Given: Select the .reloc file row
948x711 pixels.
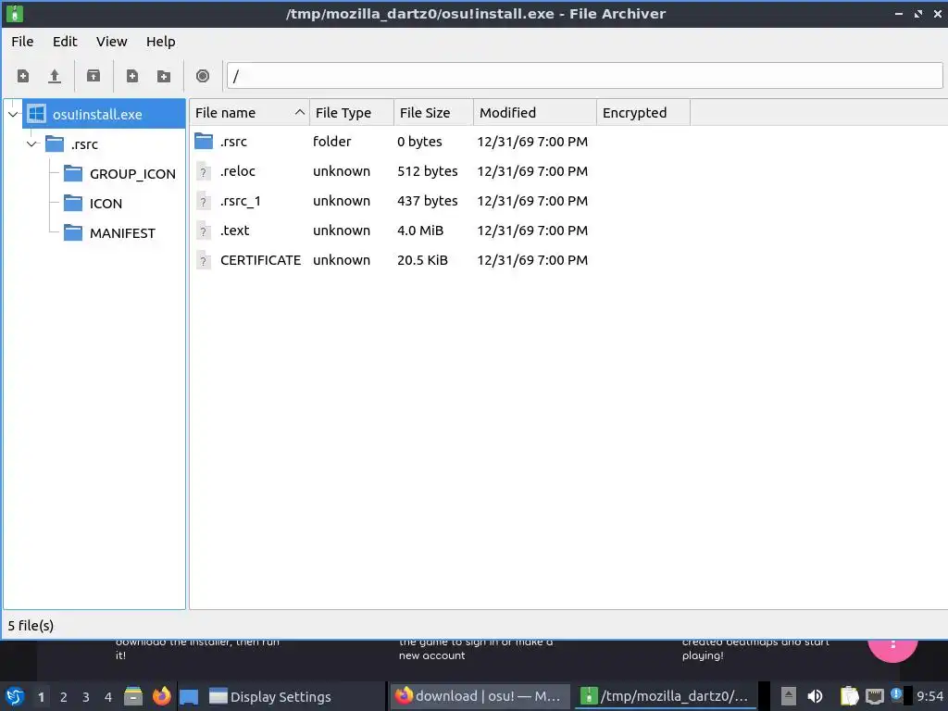Looking at the screenshot, I should point(392,171).
